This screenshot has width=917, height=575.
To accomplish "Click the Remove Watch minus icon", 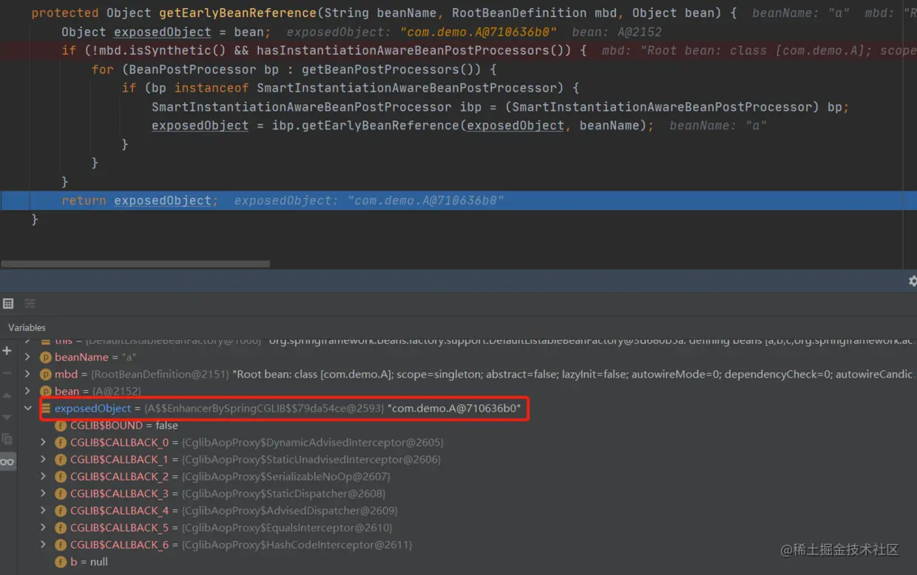I will click(x=7, y=373).
